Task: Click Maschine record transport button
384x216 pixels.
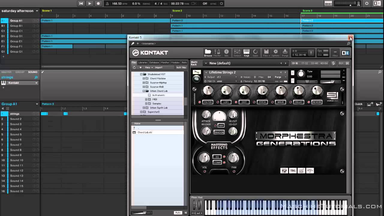Action: 98,4
